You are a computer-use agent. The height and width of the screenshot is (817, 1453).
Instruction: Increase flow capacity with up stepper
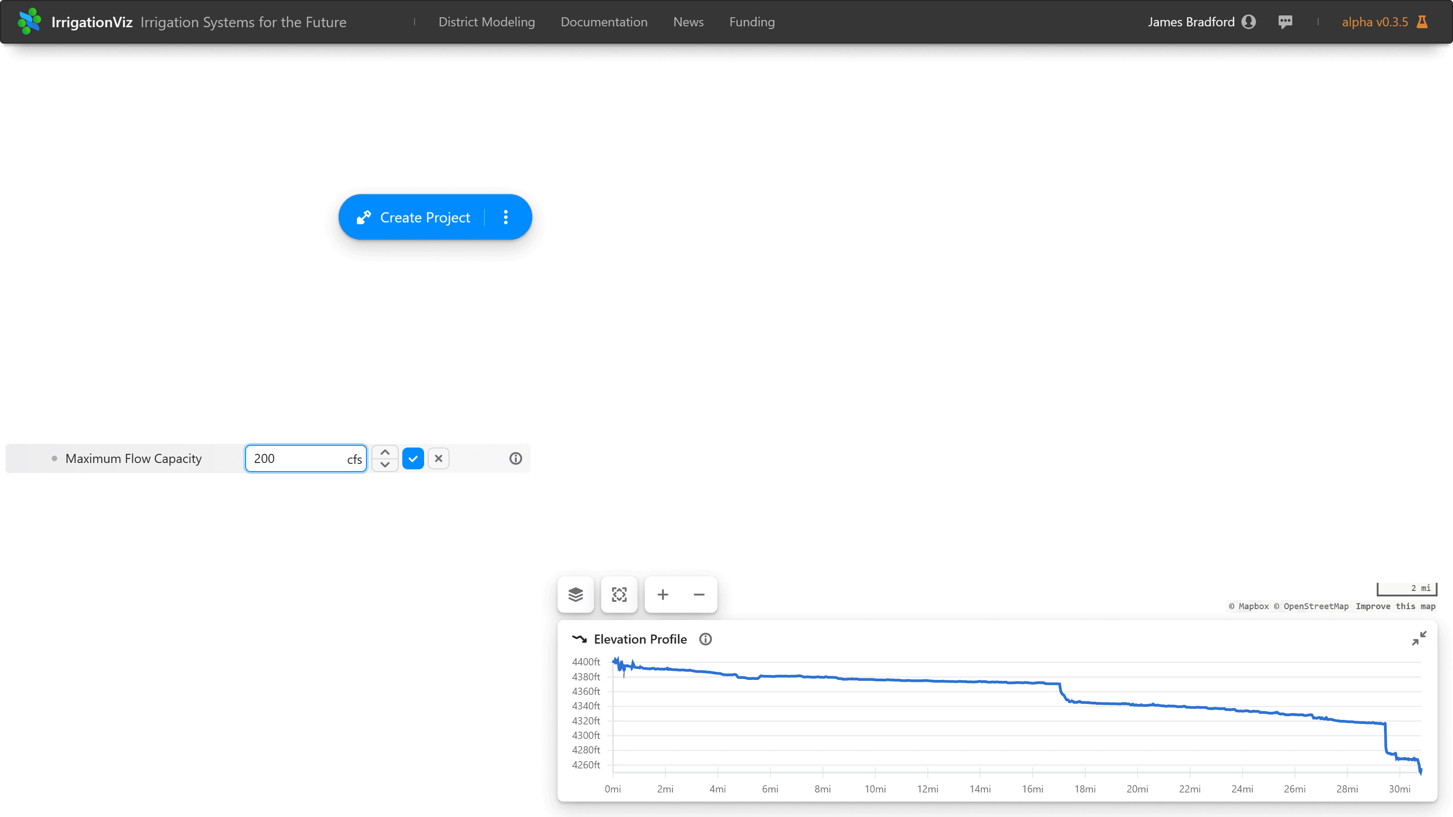pyautogui.click(x=385, y=452)
